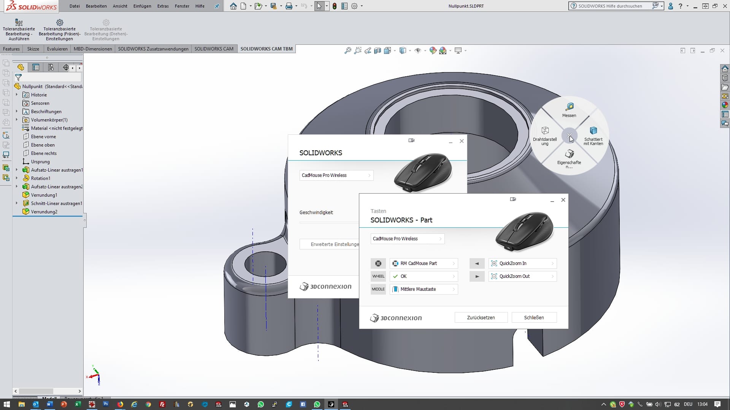This screenshot has width=730, height=410.
Task: Click the filter funnel icon in feature tree
Action: [x=18, y=77]
